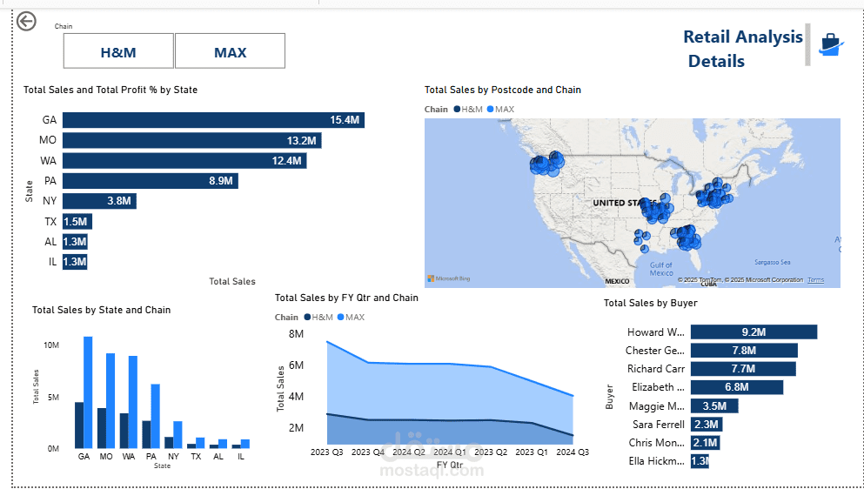Click the 2024 Q3 axis label
Image resolution: width=864 pixels, height=489 pixels.
tap(573, 452)
